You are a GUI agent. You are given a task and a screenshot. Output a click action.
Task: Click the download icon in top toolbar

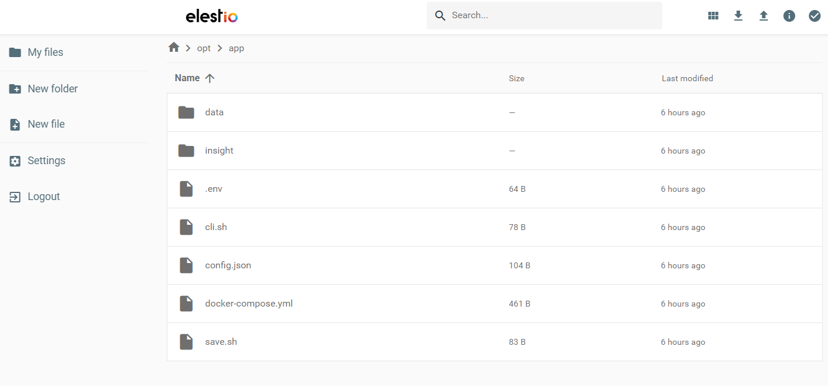click(x=738, y=16)
